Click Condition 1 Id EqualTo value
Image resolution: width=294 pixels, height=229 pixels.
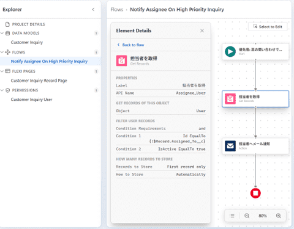(177, 139)
